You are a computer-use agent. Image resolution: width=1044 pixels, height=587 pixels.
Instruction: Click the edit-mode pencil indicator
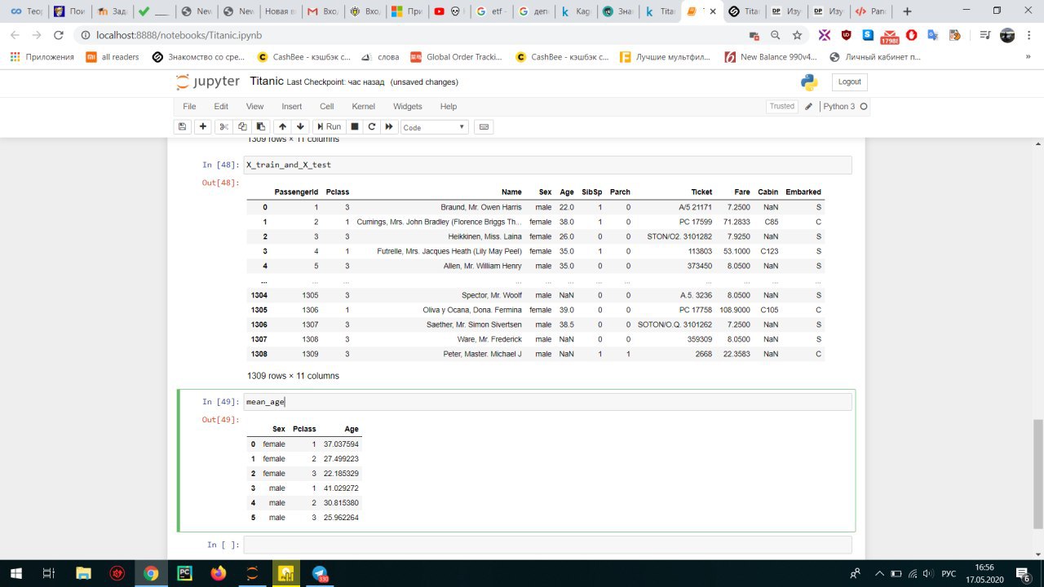tap(808, 106)
